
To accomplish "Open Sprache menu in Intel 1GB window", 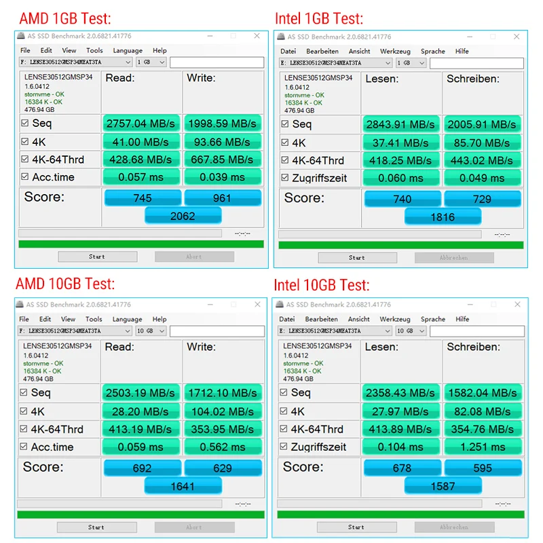I will pyautogui.click(x=432, y=52).
